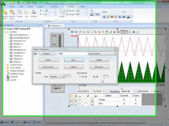The image size is (169, 126).
Task: Click the stop icon beside the run icon
Action: click(76, 32)
